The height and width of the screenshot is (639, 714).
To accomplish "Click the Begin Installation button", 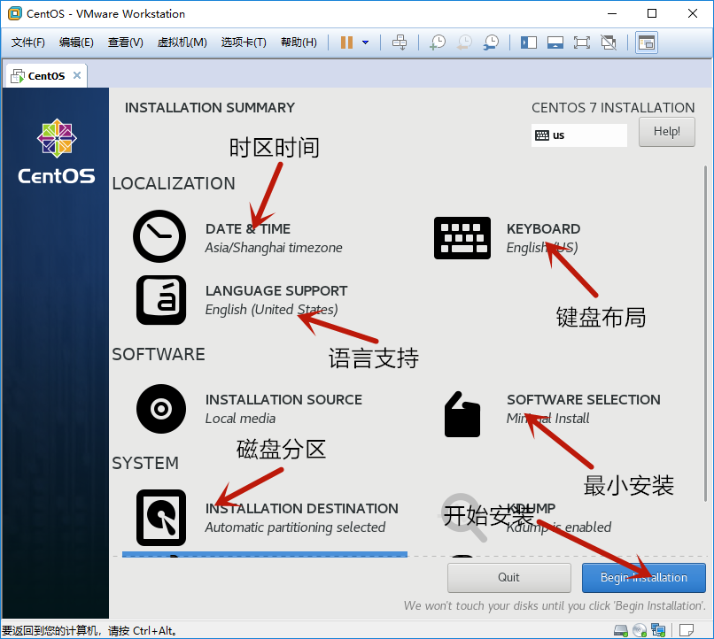I will pyautogui.click(x=643, y=578).
